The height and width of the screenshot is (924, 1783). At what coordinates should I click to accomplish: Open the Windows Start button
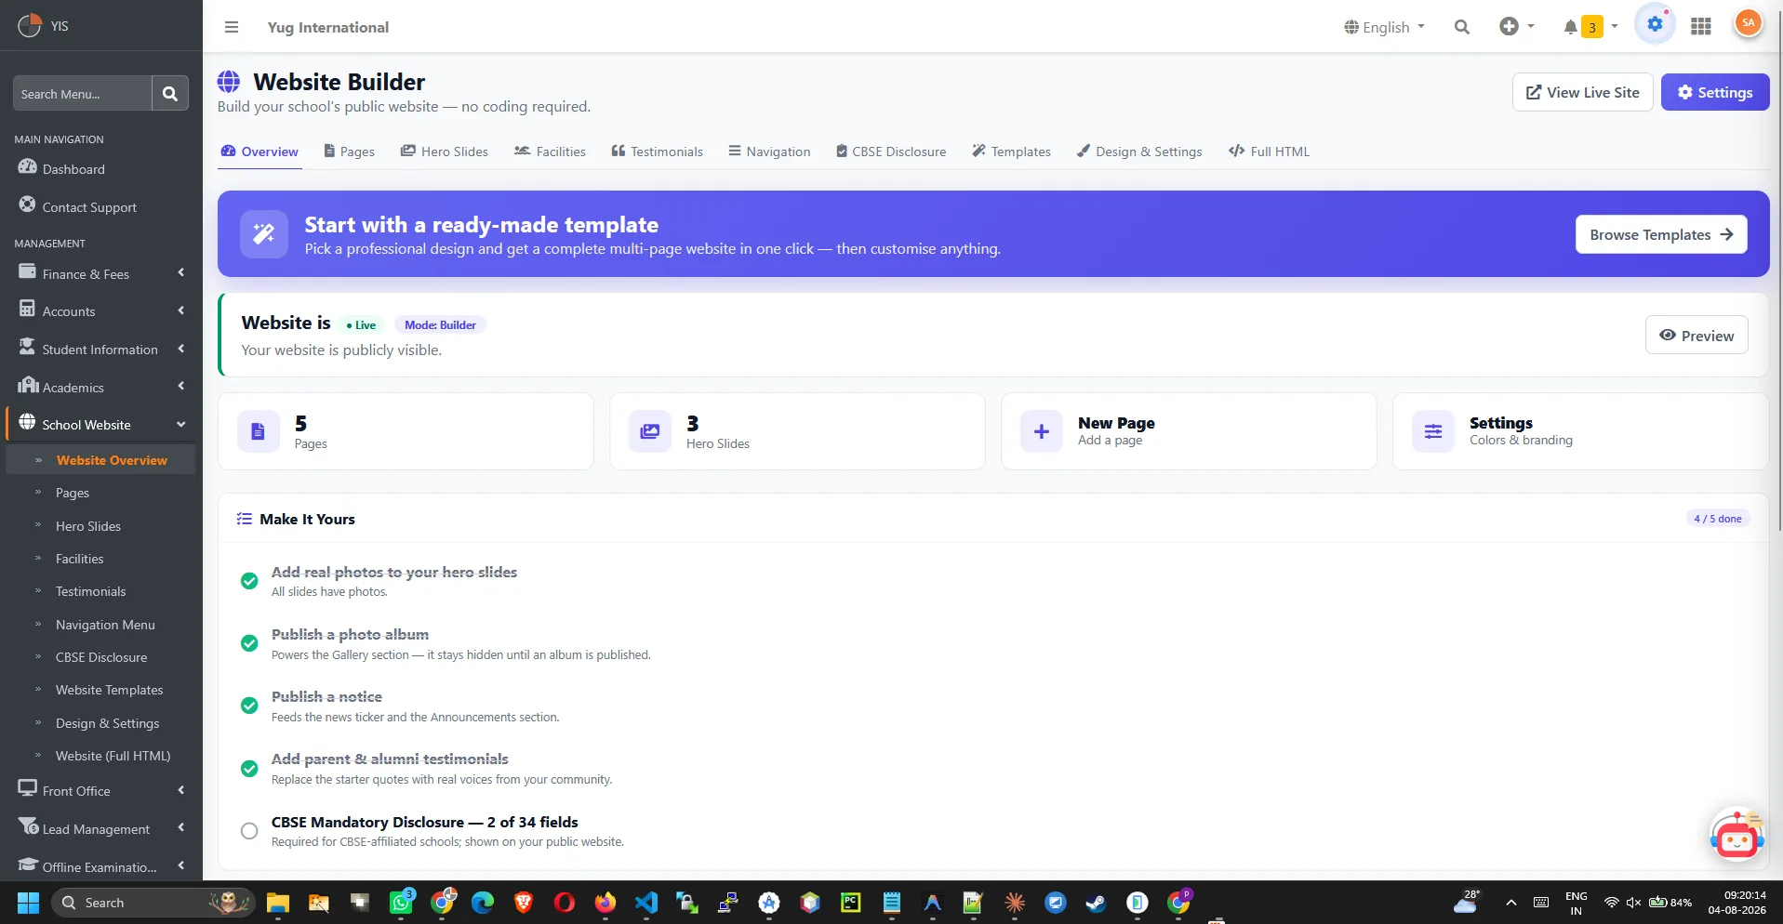pos(29,903)
